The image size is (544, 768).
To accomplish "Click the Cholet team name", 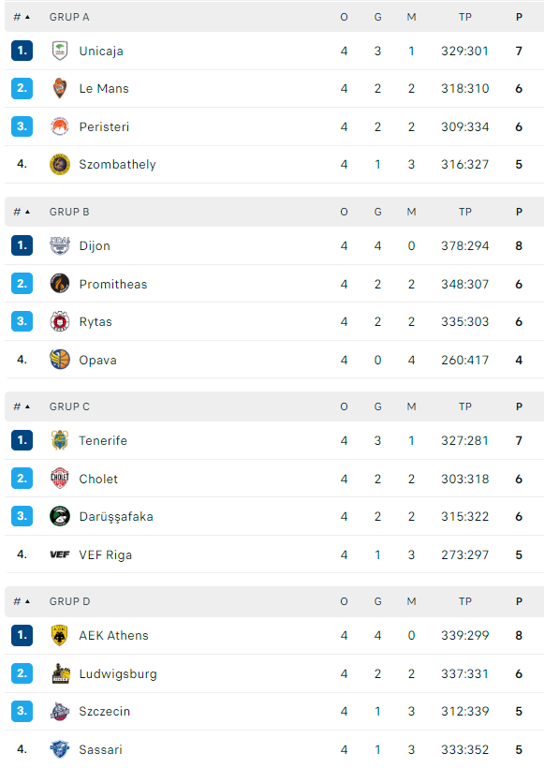I will 98,479.
